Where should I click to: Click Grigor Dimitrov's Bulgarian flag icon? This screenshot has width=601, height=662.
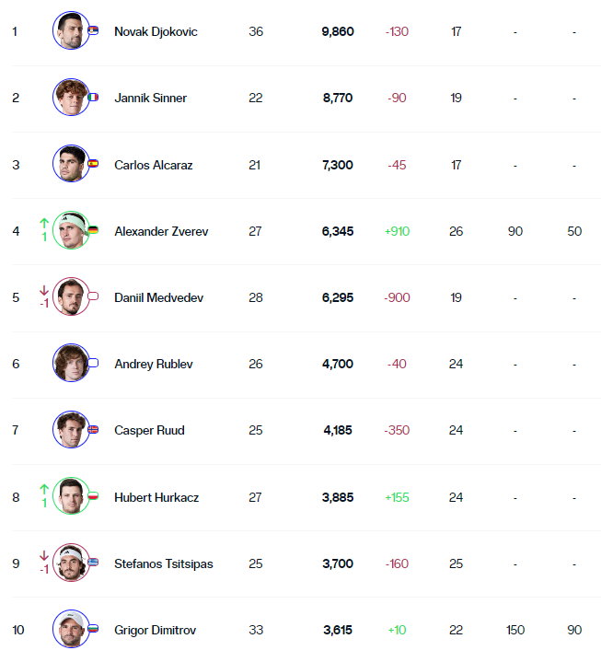tap(93, 629)
